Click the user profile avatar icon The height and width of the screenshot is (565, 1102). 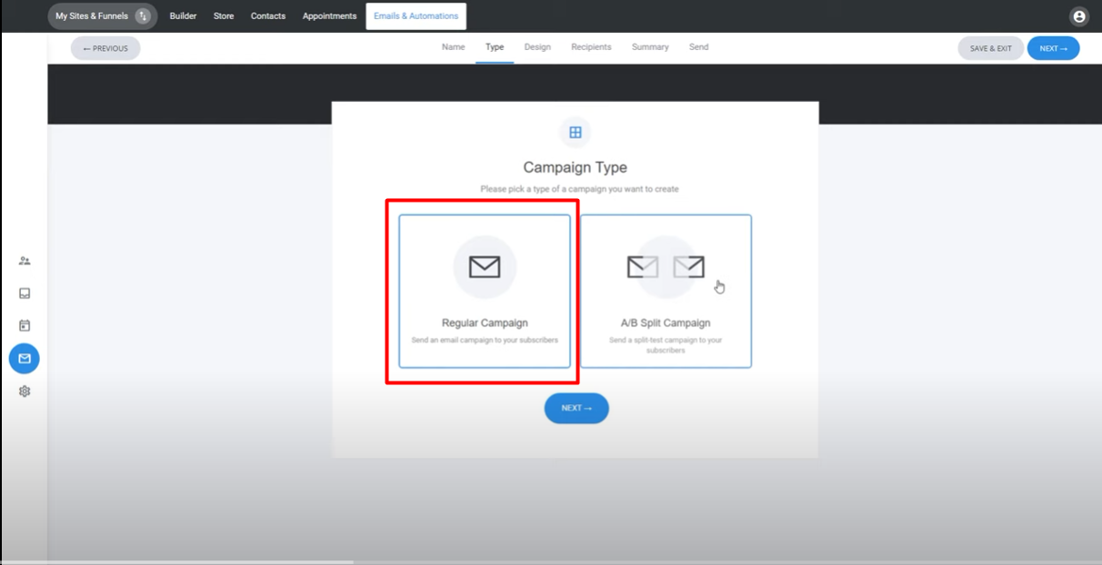pos(1078,16)
